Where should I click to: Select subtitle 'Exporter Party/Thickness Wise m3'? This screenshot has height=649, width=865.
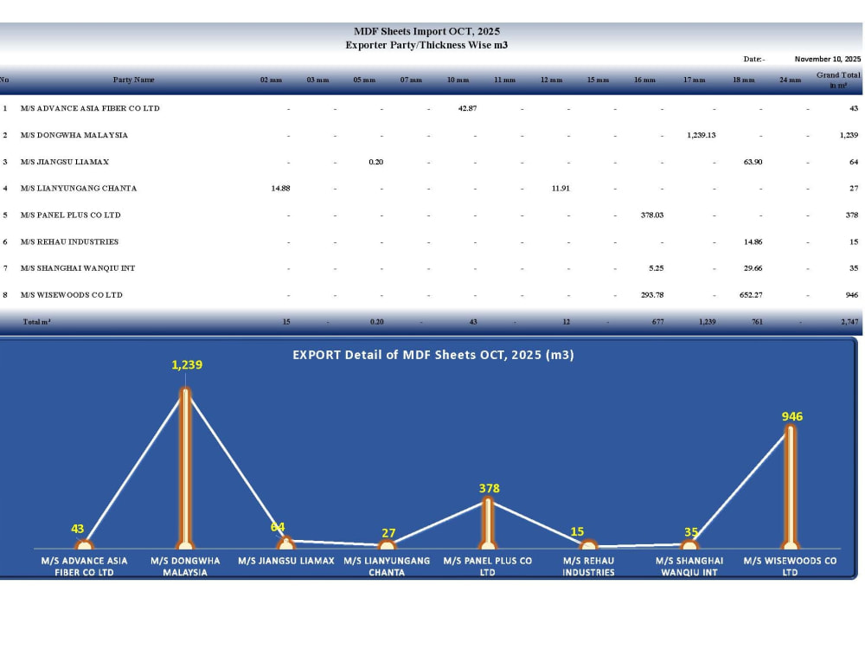[x=426, y=45]
